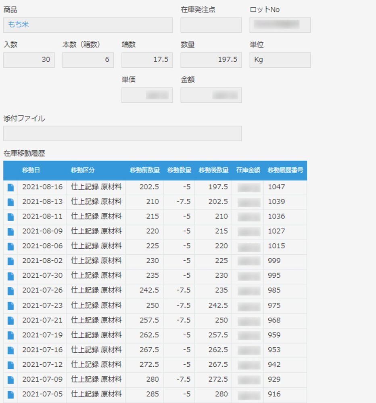
Task: Click the 入数 field showing 30
Action: click(28, 60)
